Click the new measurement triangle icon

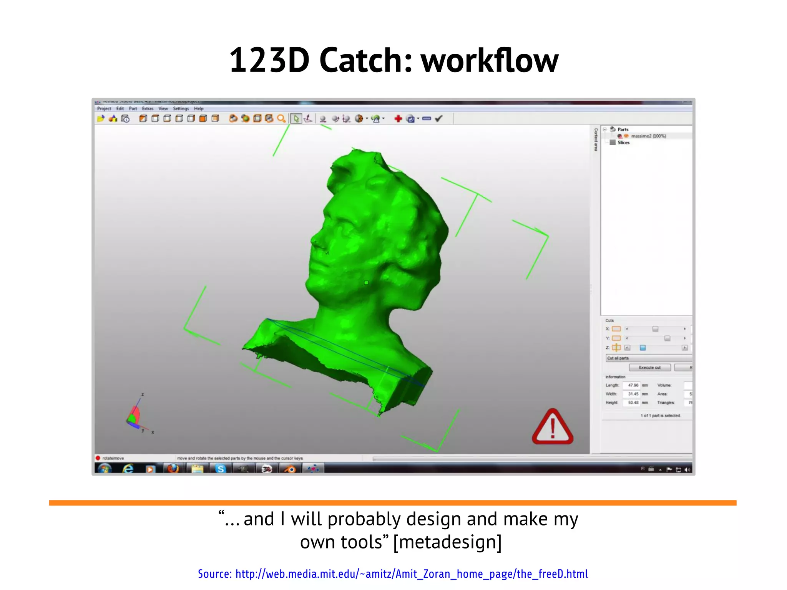click(x=375, y=119)
